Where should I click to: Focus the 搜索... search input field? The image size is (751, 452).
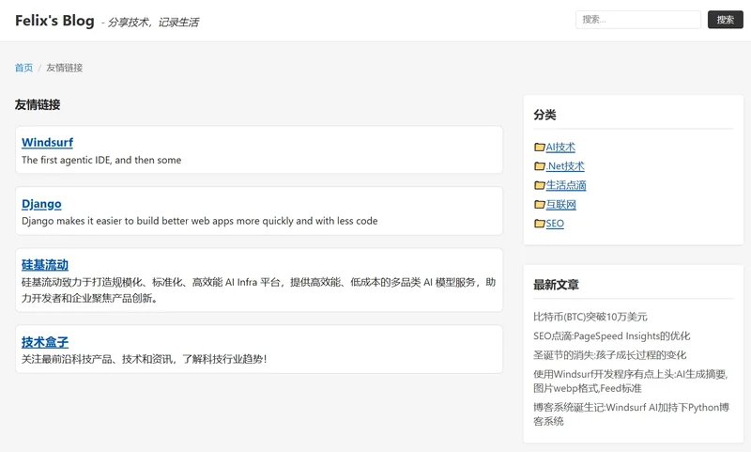pos(638,20)
